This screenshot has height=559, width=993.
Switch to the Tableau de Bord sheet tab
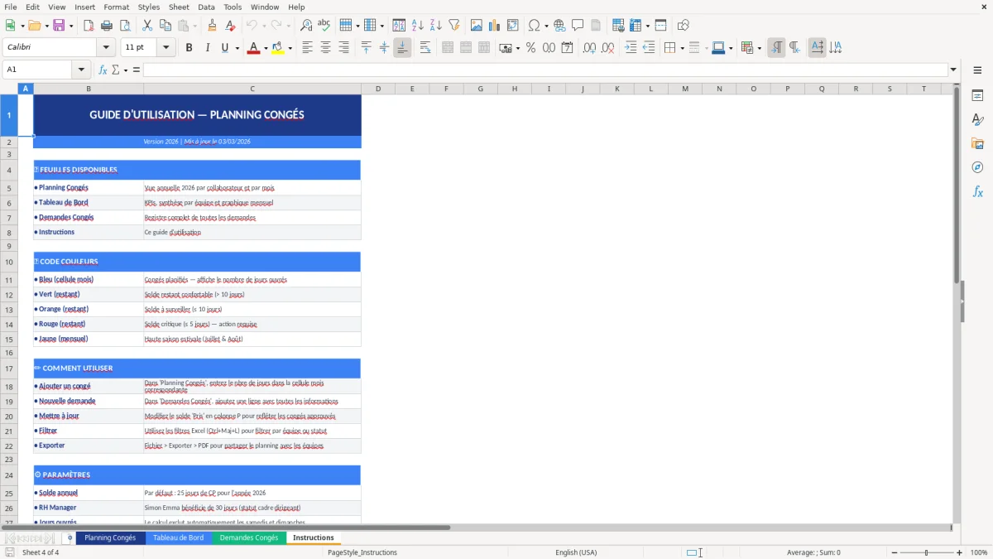pos(176,537)
